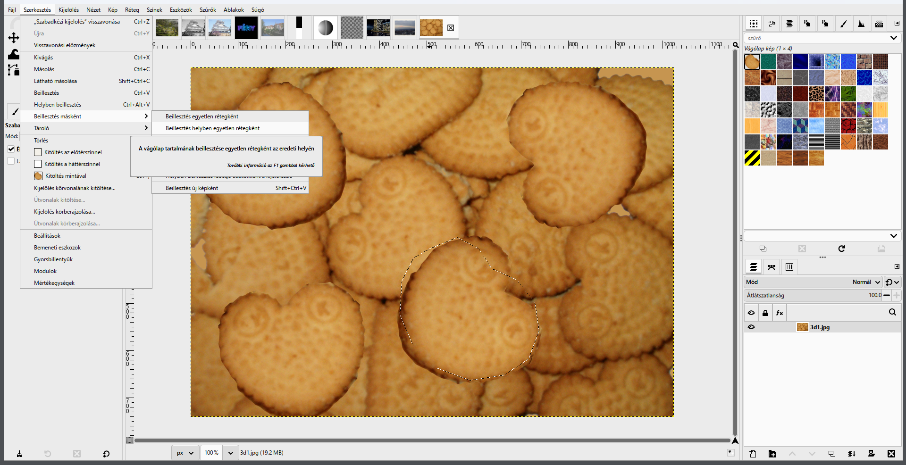This screenshot has height=465, width=906.
Task: Choose Kitöltés mintával menu entry
Action: pyautogui.click(x=86, y=176)
